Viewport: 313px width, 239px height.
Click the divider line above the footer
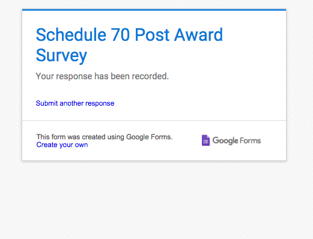(154, 120)
